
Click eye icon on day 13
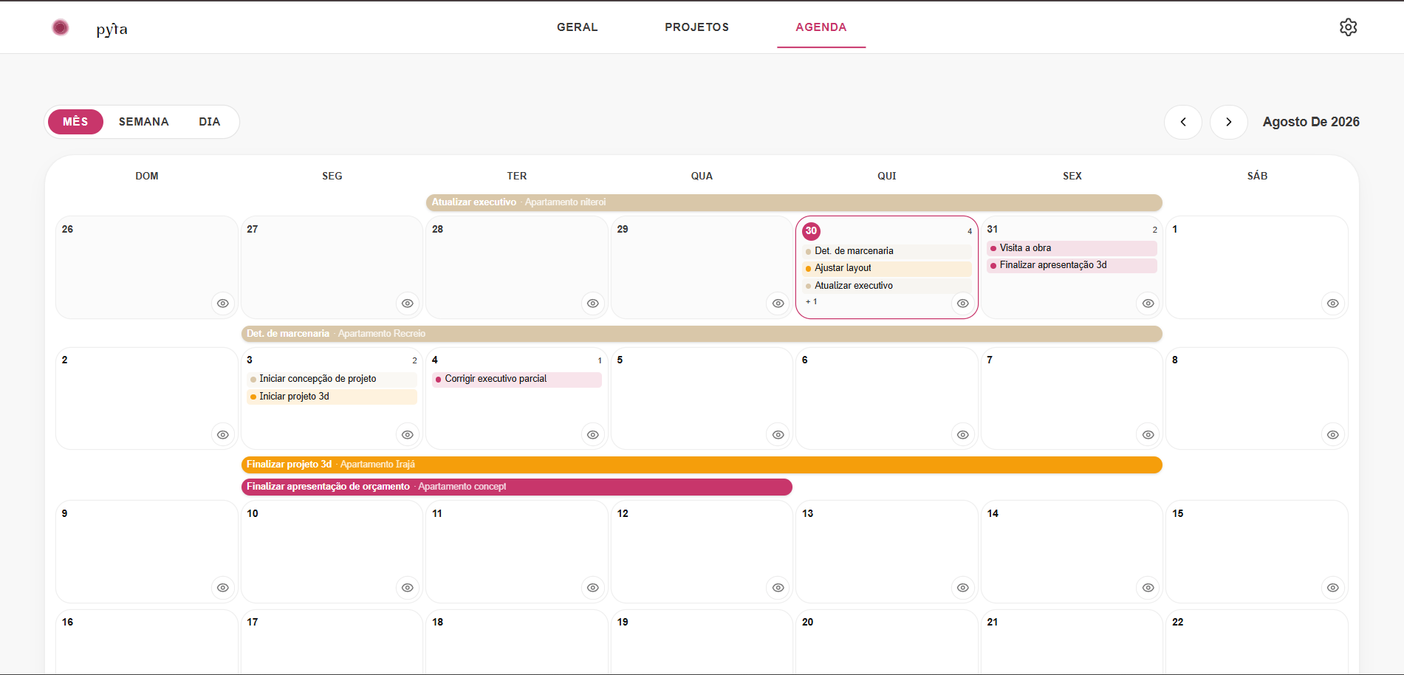pyautogui.click(x=963, y=588)
